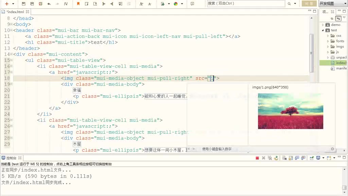Screen dimensions: 348x196
Task: Stop the running process in console
Action: click(x=257, y=158)
